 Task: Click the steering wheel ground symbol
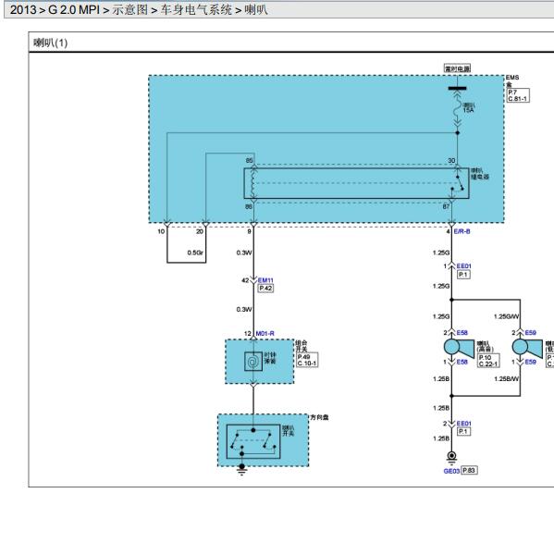coord(241,470)
